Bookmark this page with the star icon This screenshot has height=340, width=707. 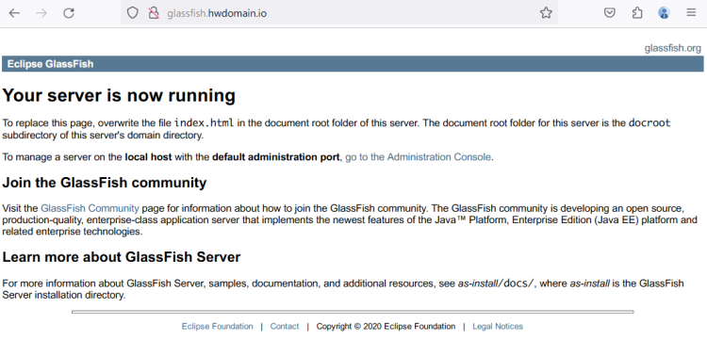[546, 12]
